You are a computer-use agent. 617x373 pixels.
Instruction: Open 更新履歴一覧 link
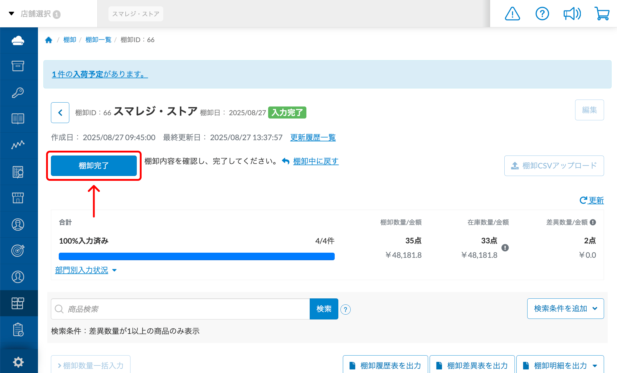313,137
